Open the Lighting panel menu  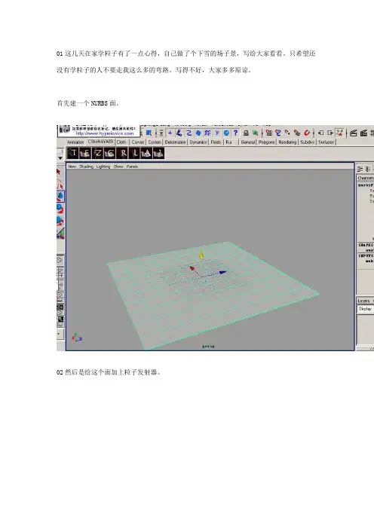pyautogui.click(x=103, y=167)
